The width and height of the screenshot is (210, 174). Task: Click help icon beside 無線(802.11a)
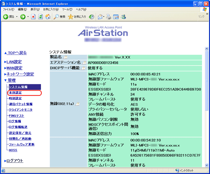[x=78, y=104]
